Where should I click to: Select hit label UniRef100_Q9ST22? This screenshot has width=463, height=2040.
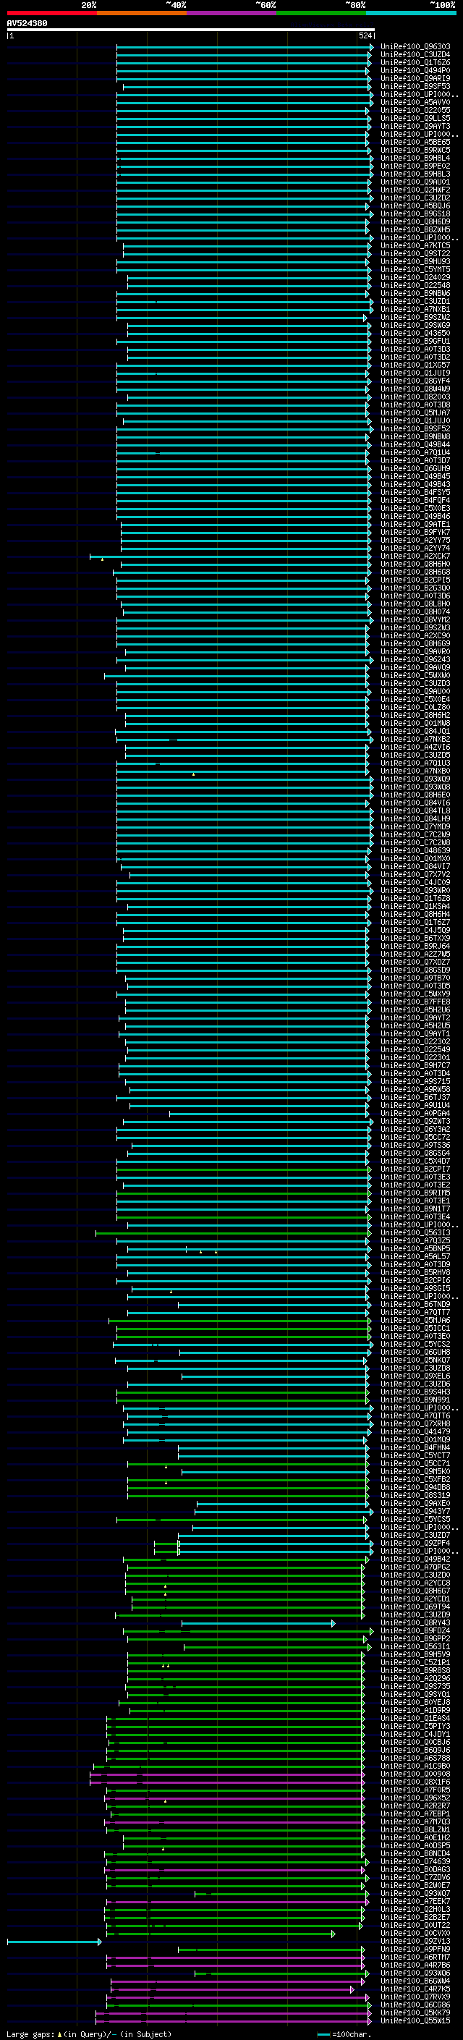(x=415, y=253)
